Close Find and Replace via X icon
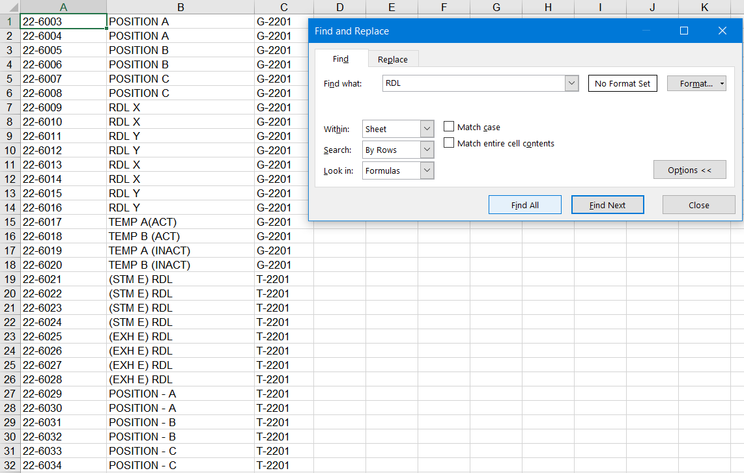Viewport: 744px width, 473px height. 722,31
